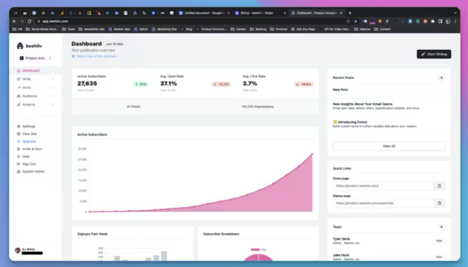Click the Home page URL field
The image size is (468, 267).
pyautogui.click(x=383, y=186)
